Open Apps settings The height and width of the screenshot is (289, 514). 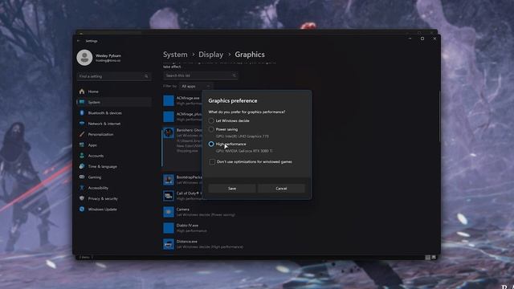[114, 144]
